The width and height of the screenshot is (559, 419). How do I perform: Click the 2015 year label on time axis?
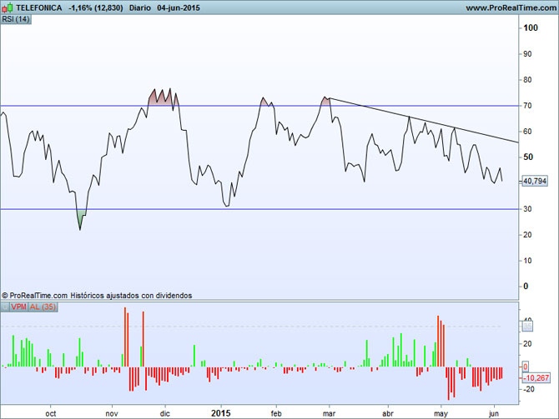click(220, 413)
